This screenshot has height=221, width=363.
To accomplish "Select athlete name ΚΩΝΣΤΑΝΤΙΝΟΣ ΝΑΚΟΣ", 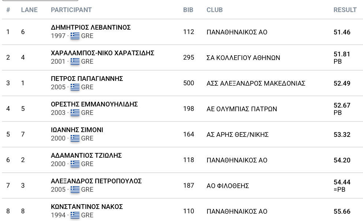I will [x=87, y=207].
